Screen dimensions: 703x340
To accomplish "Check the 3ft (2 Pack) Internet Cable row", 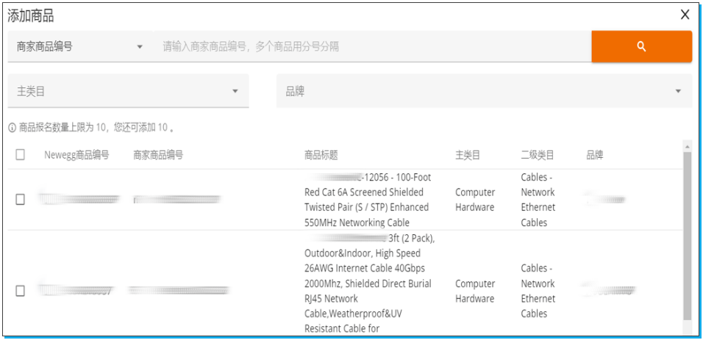I will click(x=21, y=291).
